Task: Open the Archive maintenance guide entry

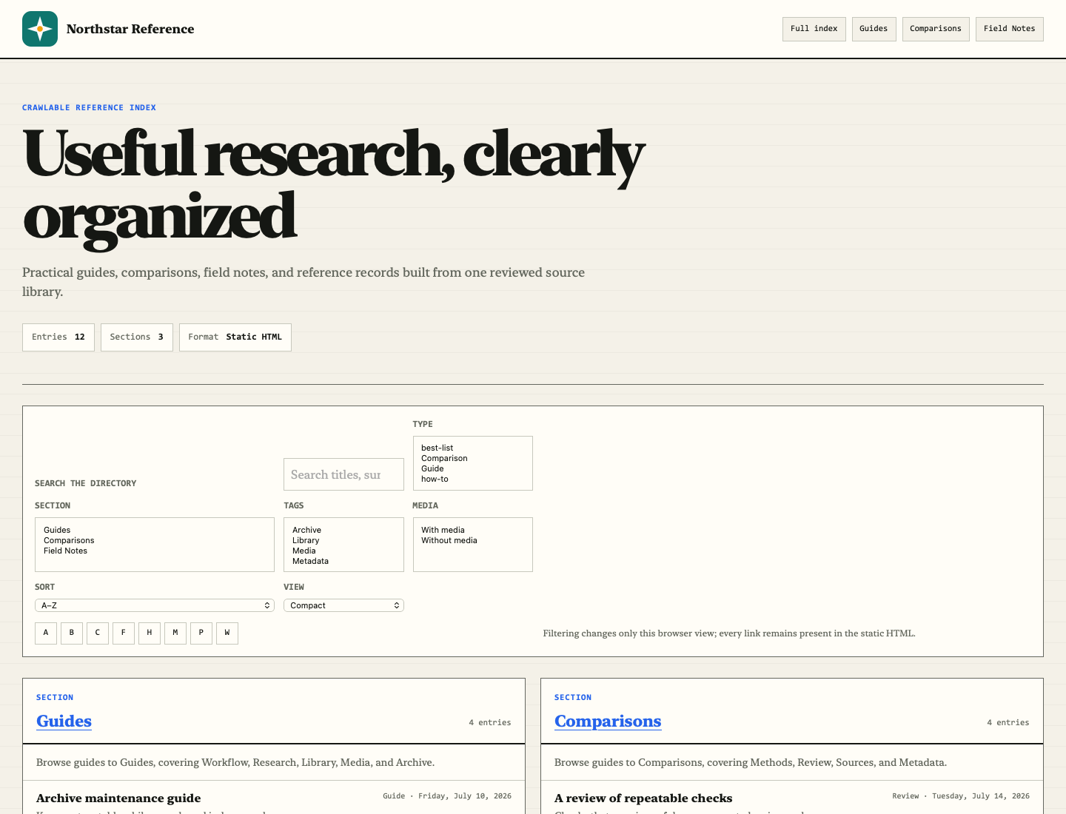Action: coord(118,798)
